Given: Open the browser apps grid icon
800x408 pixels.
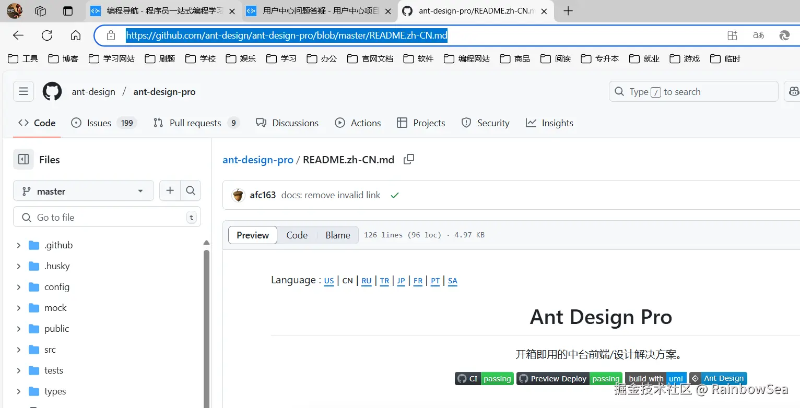Looking at the screenshot, I should [732, 35].
